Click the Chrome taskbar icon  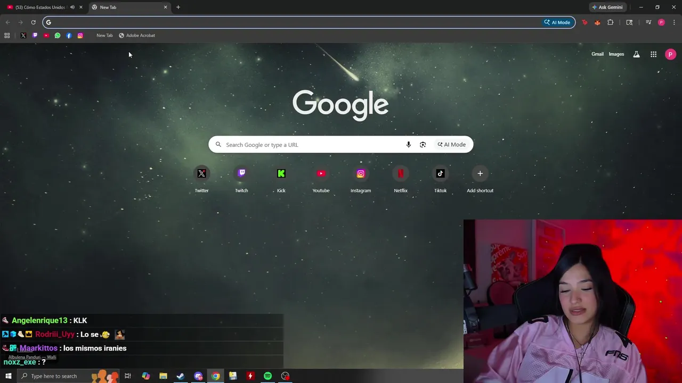215,376
